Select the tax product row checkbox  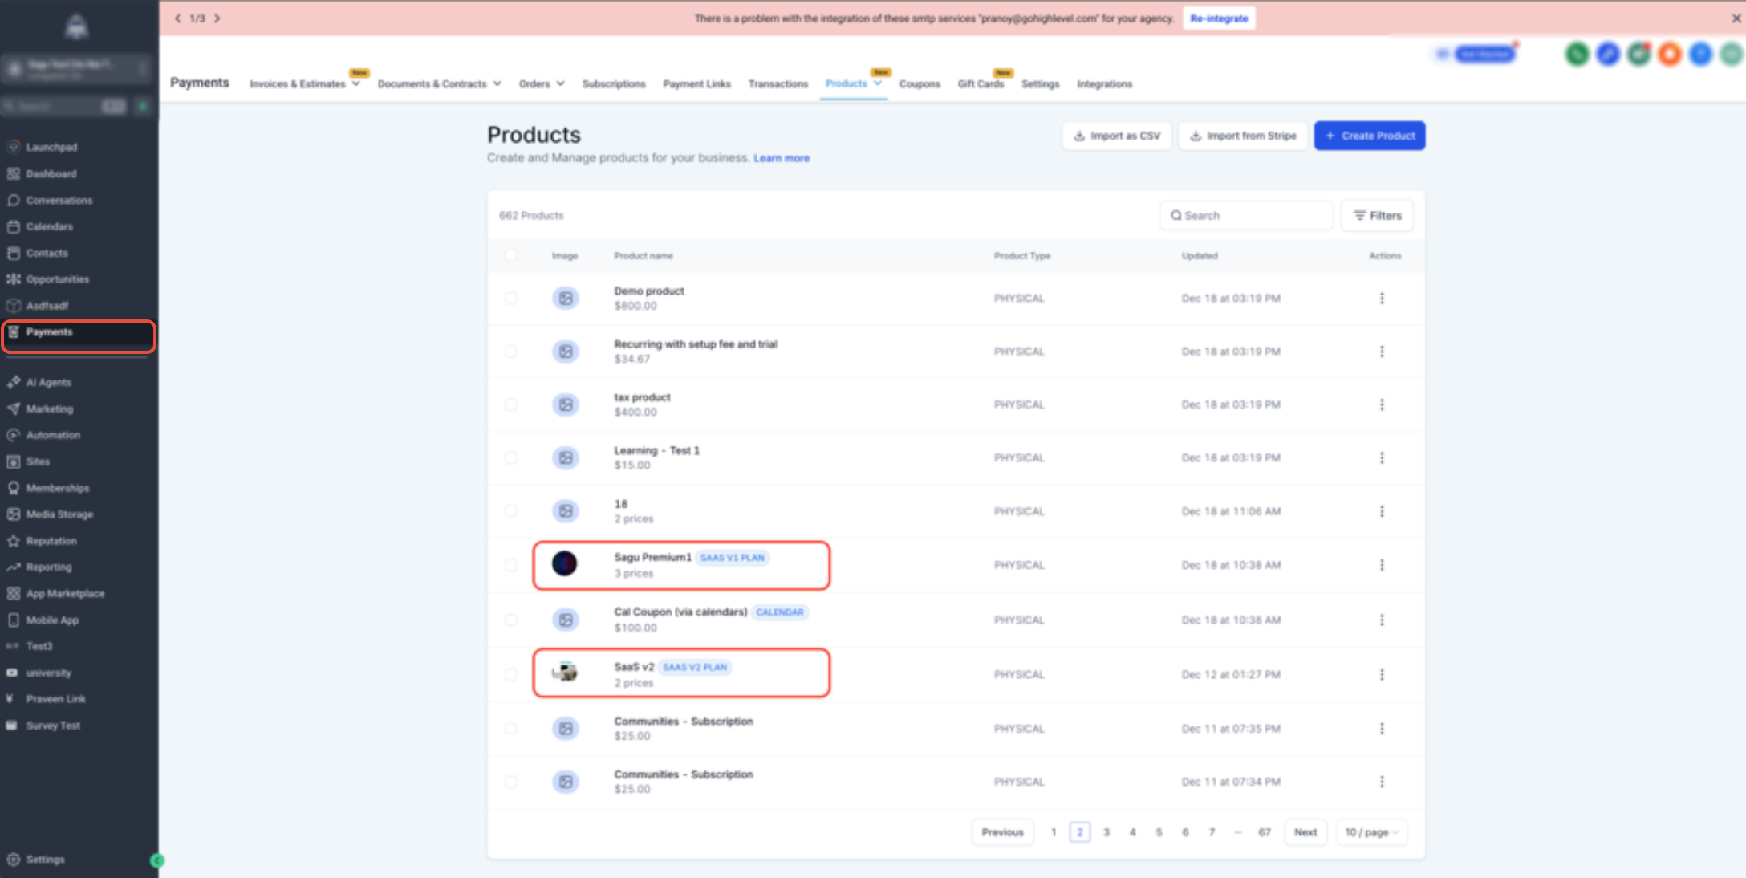511,404
